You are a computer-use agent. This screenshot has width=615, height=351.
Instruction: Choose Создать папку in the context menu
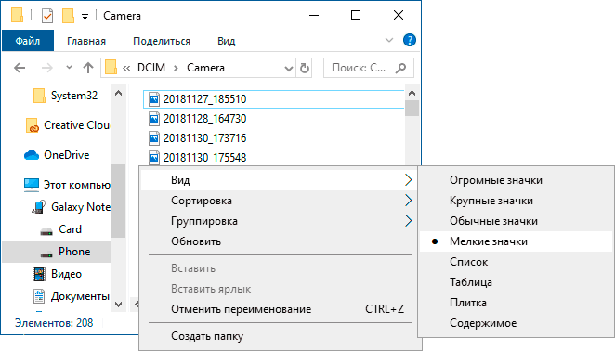point(279,336)
